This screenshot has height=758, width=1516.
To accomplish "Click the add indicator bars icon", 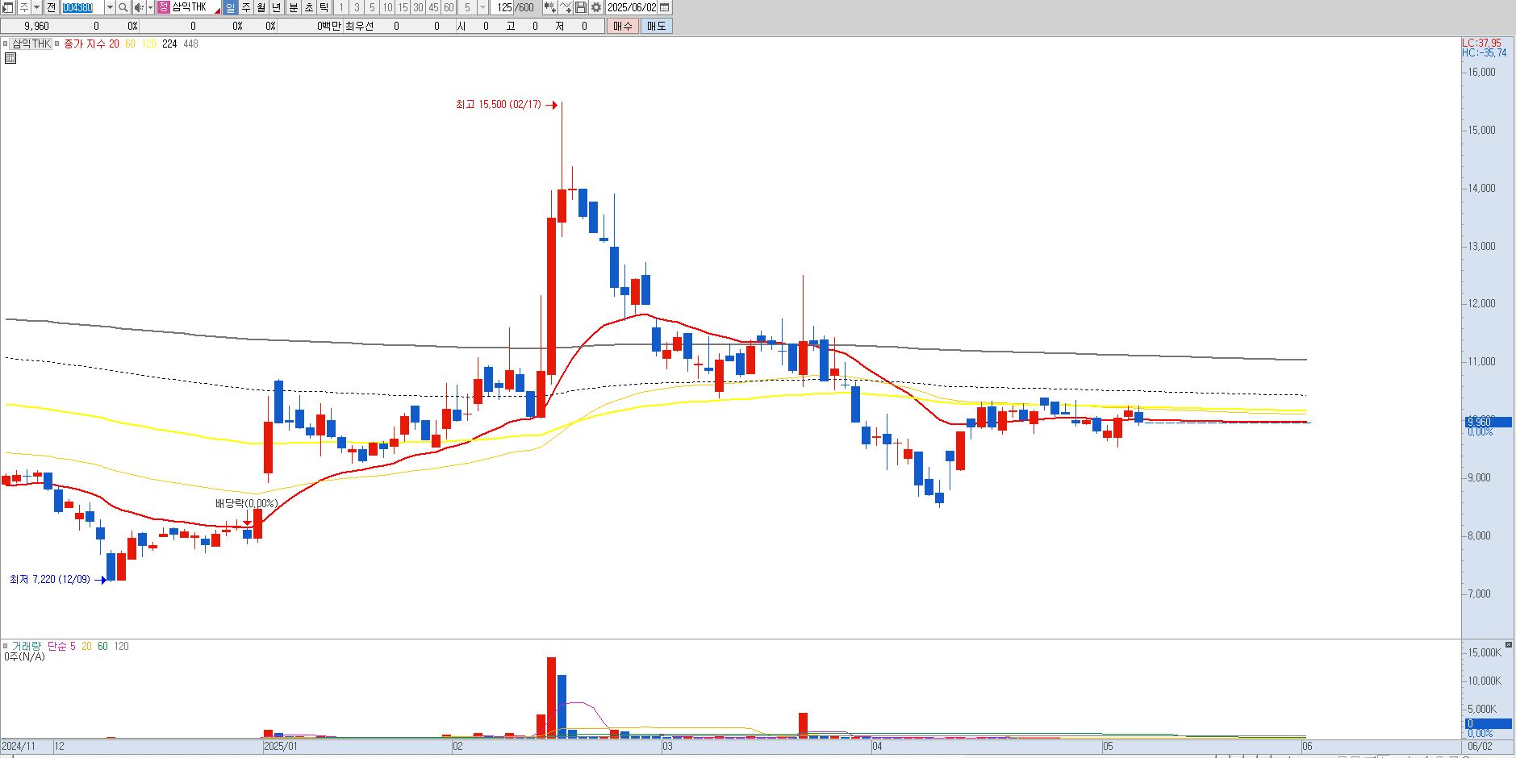I will pos(550,7).
